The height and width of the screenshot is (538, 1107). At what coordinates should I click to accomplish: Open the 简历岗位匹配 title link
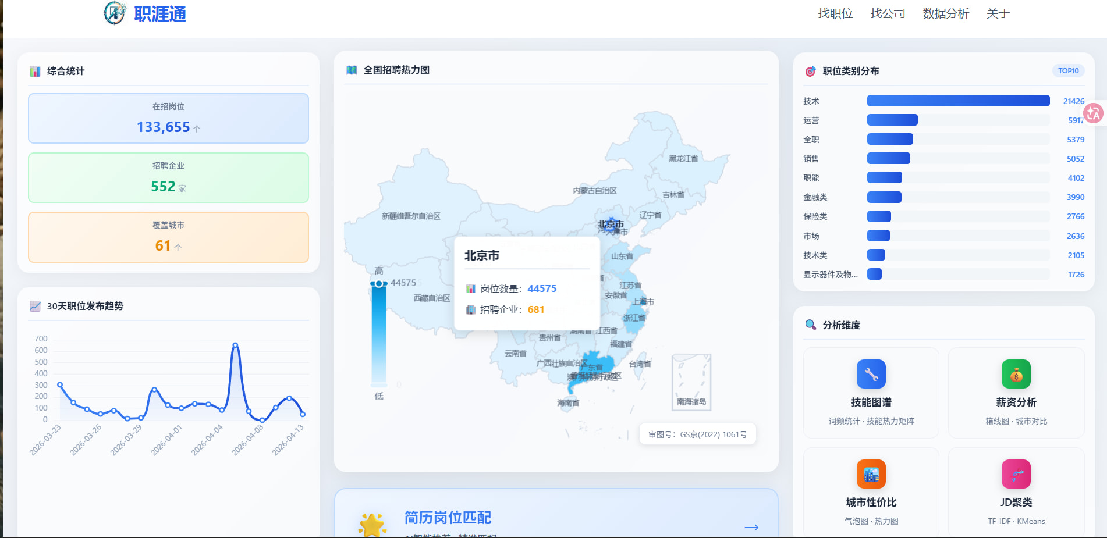point(447,517)
